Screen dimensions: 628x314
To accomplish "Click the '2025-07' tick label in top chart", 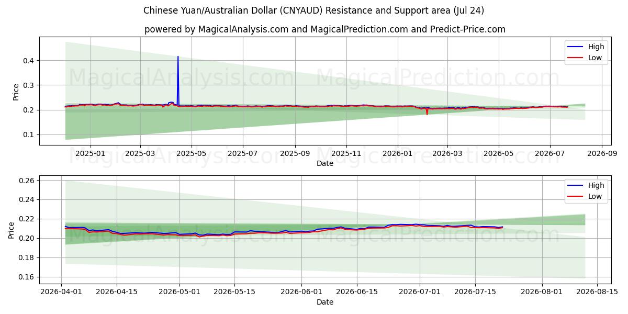I will pyautogui.click(x=242, y=154).
